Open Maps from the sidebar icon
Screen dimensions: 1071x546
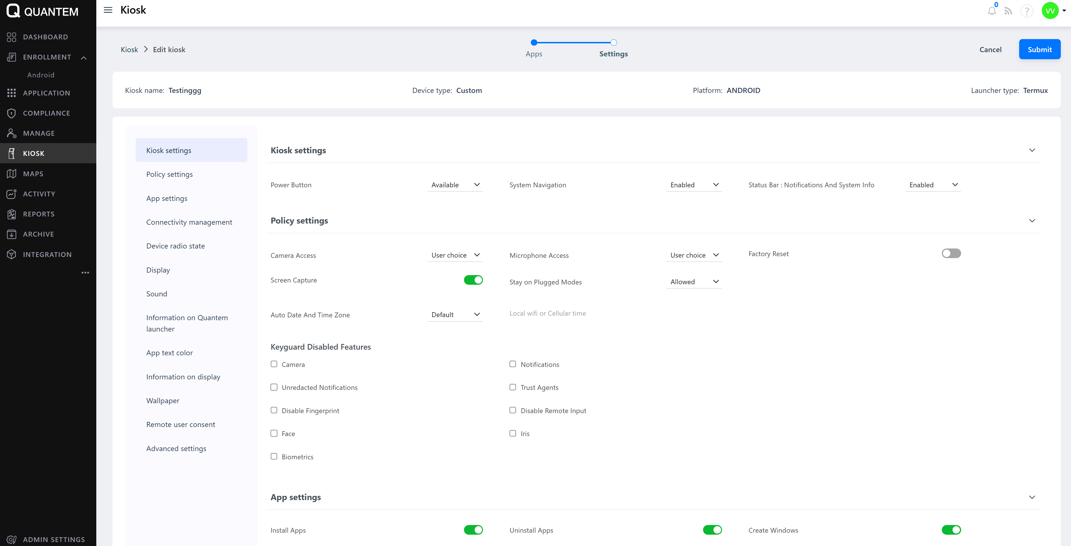(x=12, y=174)
